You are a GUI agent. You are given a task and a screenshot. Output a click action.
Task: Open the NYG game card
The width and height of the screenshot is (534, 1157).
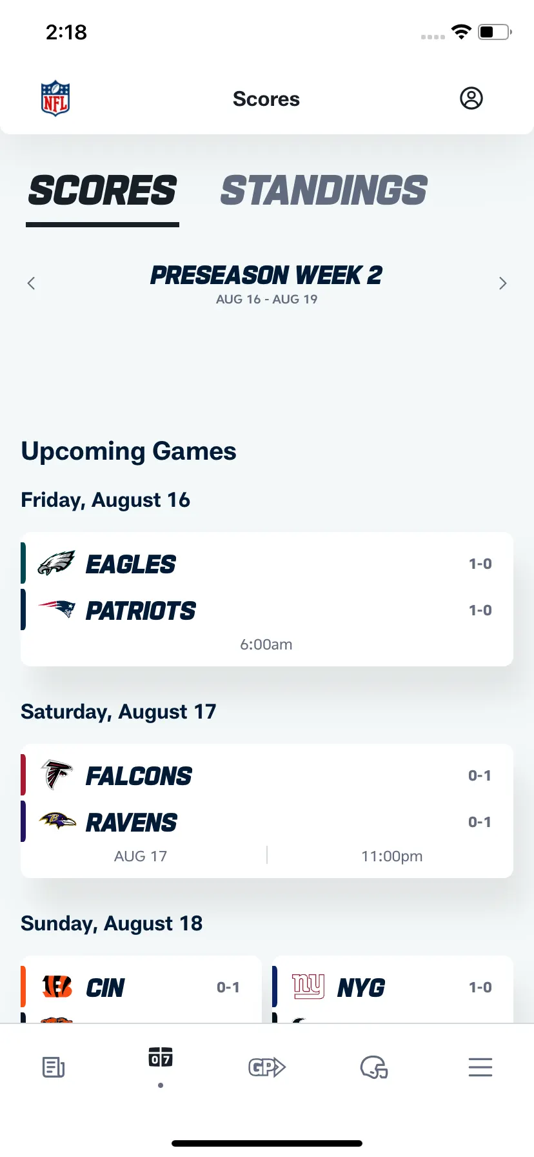(x=393, y=989)
